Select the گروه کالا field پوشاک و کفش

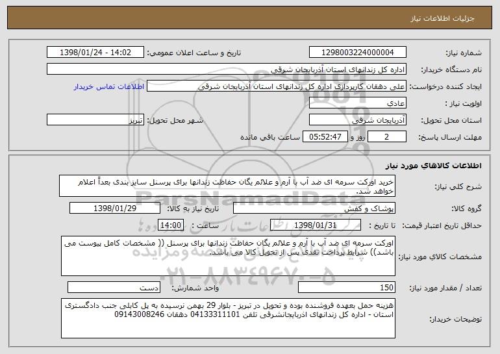pyautogui.click(x=314, y=209)
